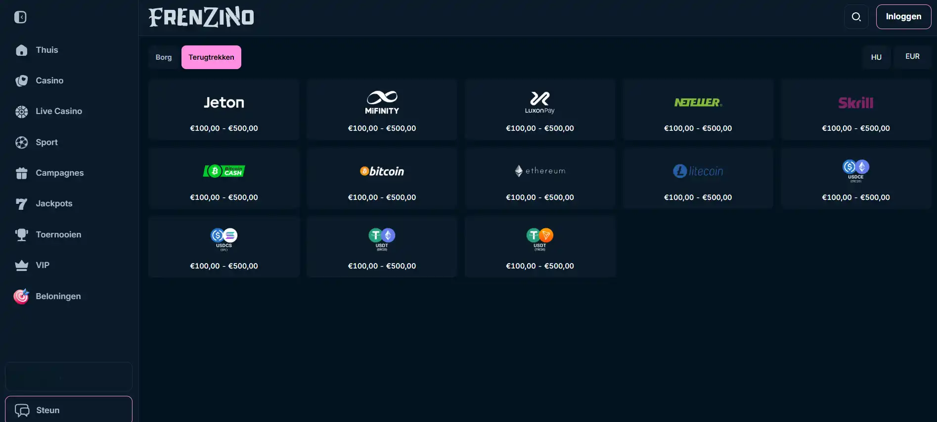Viewport: 937px width, 422px height.
Task: Click the Frenzino logo
Action: point(201,17)
